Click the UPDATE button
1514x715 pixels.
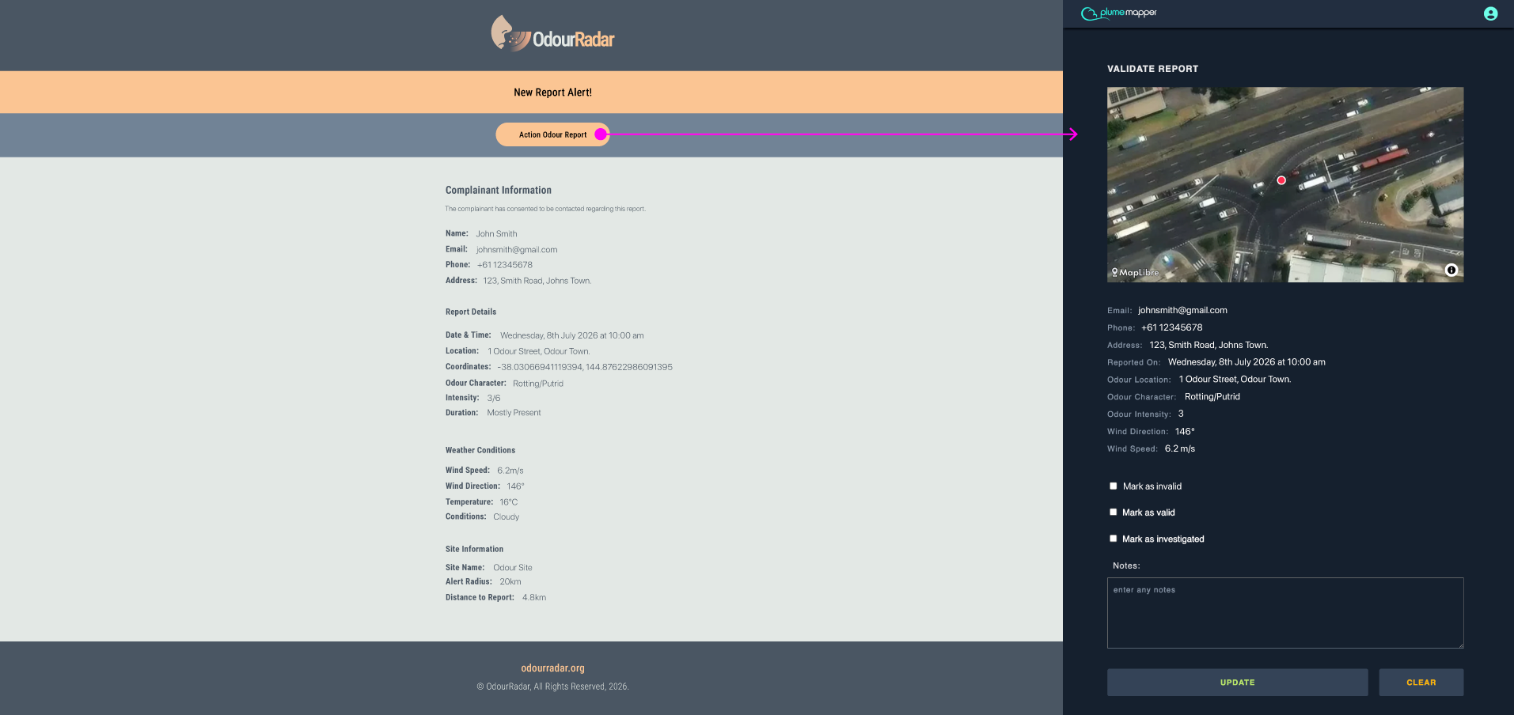tap(1237, 683)
